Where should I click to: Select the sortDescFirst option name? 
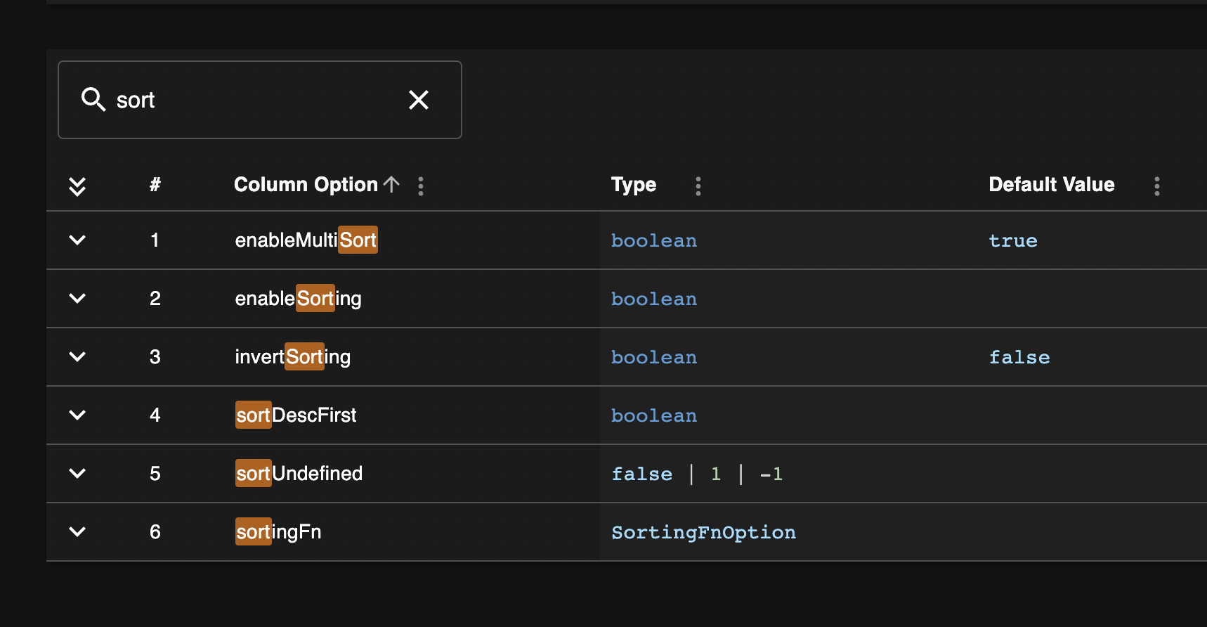(x=296, y=415)
